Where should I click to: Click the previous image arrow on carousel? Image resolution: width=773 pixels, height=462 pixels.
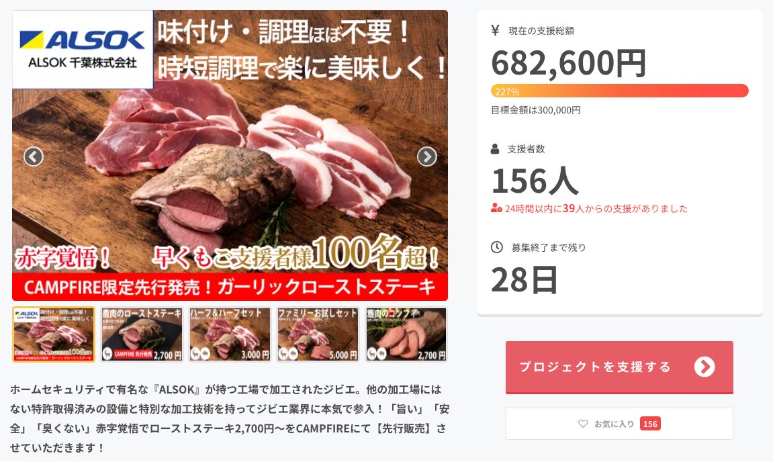pyautogui.click(x=34, y=156)
